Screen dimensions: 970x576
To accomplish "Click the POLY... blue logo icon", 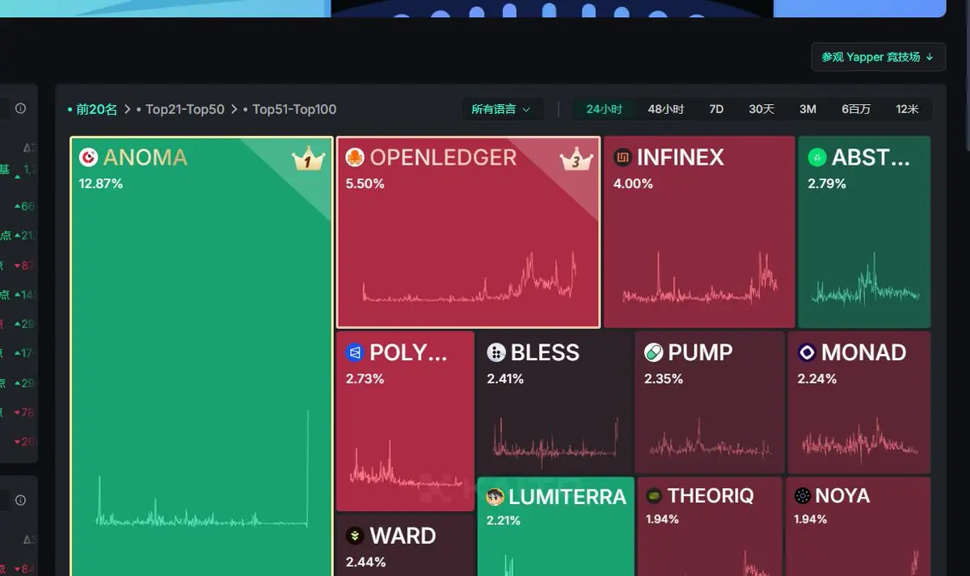I will pyautogui.click(x=355, y=352).
